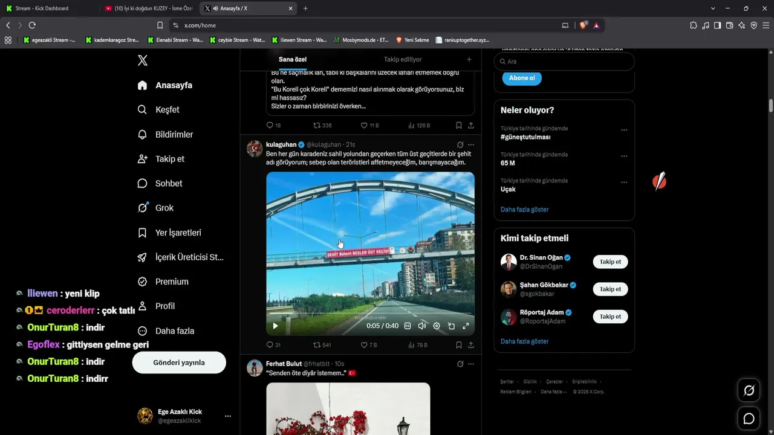Viewport: 774px width, 435px height.
Task: Mute the Anasayfa / X tab audio
Action: click(215, 8)
